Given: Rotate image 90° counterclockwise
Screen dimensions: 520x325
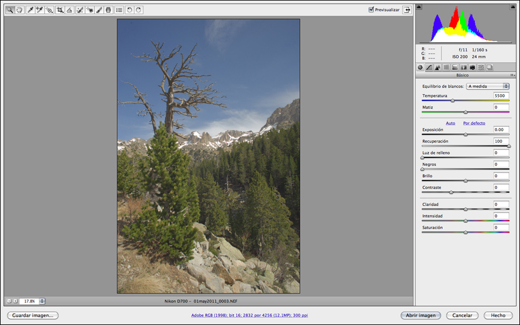Looking at the screenshot, I should pos(129,10).
